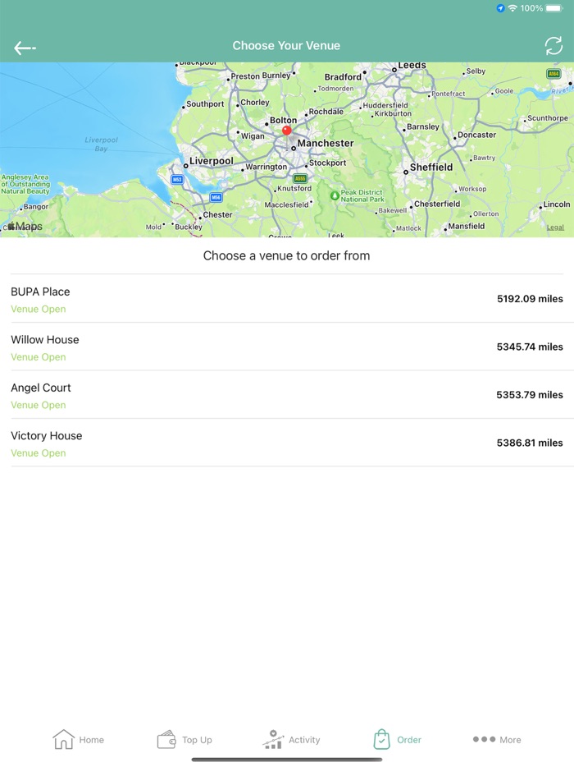Tap the M56 motorway shield on map
Viewport: 574px width, 767px height.
(216, 198)
